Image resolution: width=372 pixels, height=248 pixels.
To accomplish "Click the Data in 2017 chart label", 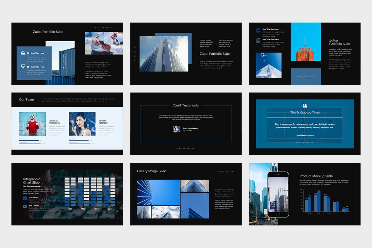I will [70, 209].
